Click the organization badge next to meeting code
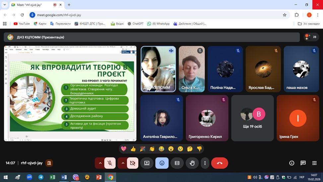Image resolution: width=323 pixels, height=182 pixels. (49, 163)
